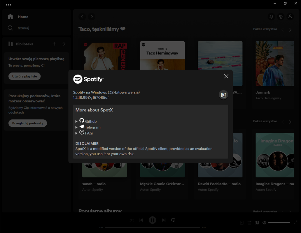301x233 pixels.
Task: Open the Biblioteka library icon
Action: tap(10, 44)
